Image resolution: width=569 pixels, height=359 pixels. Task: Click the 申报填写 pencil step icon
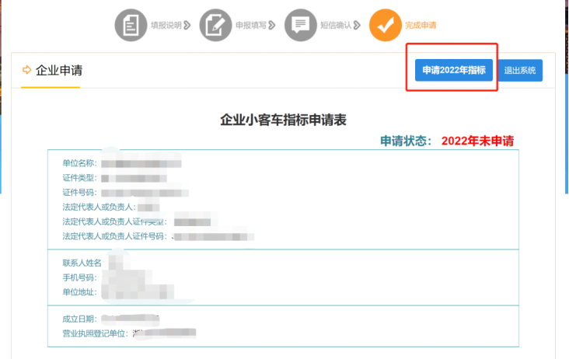click(215, 25)
